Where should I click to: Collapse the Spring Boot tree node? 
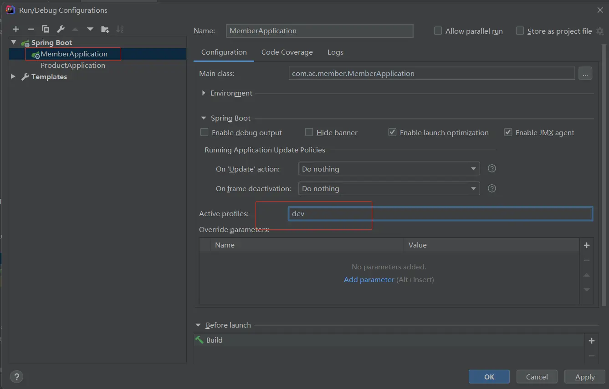pos(14,42)
